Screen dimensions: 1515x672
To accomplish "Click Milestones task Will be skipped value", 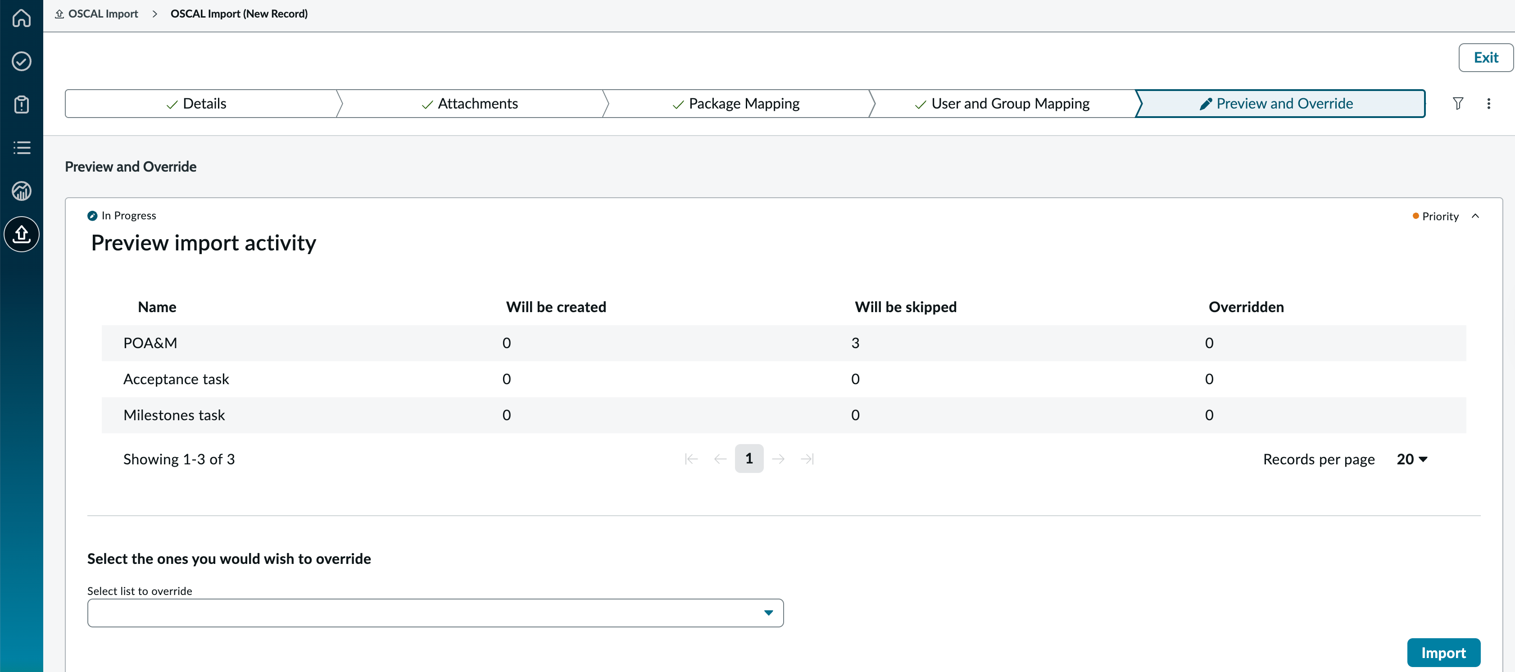I will coord(855,415).
